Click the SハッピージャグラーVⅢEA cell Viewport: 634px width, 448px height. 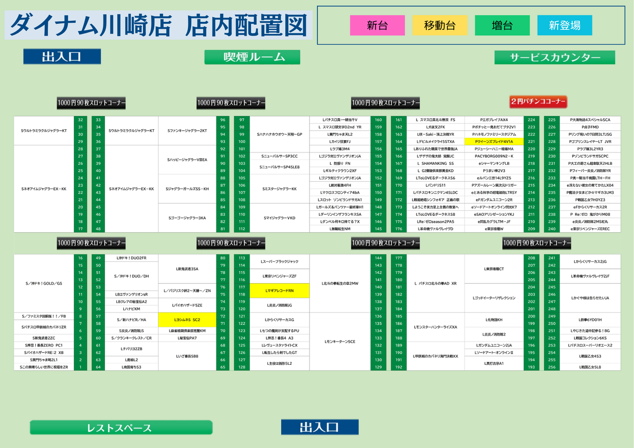[x=187, y=160]
